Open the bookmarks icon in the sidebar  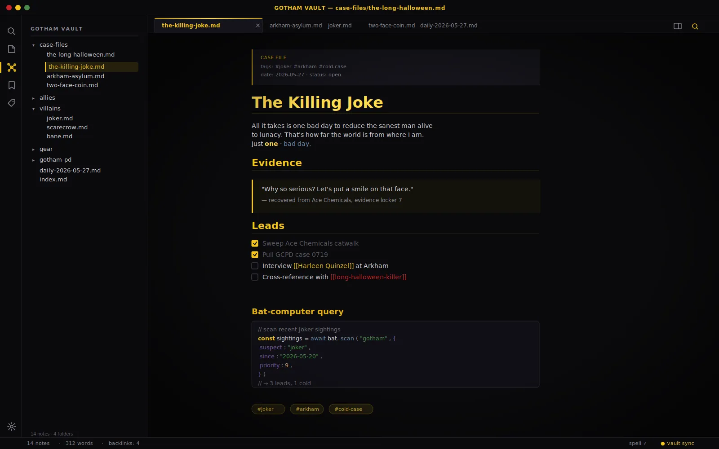(x=12, y=85)
